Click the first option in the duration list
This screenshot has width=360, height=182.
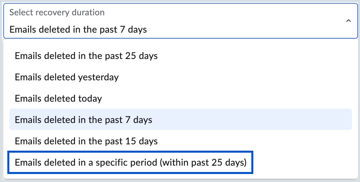[x=86, y=56]
